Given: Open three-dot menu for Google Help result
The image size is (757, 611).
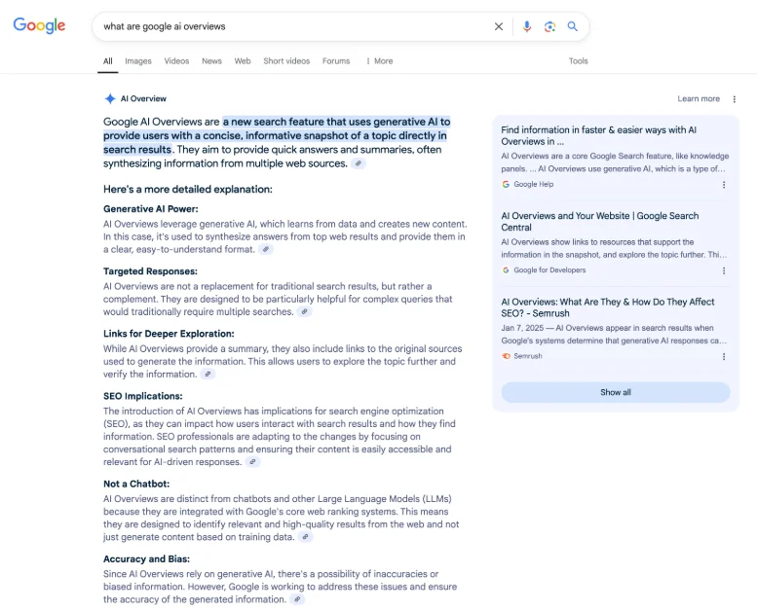Looking at the screenshot, I should tap(724, 184).
